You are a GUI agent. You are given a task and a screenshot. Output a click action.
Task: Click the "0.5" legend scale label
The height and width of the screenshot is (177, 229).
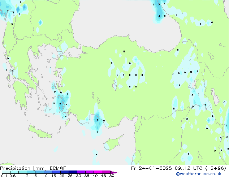(x=13, y=176)
